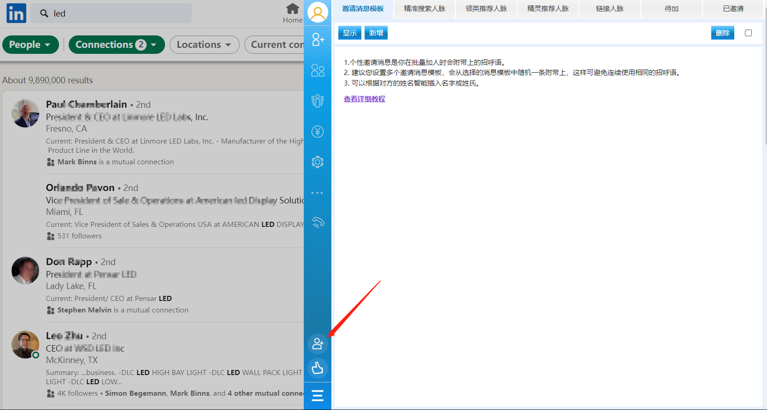Screen dimensions: 767x410
Task: Click Don Rapp's profile photo
Action: pos(25,271)
